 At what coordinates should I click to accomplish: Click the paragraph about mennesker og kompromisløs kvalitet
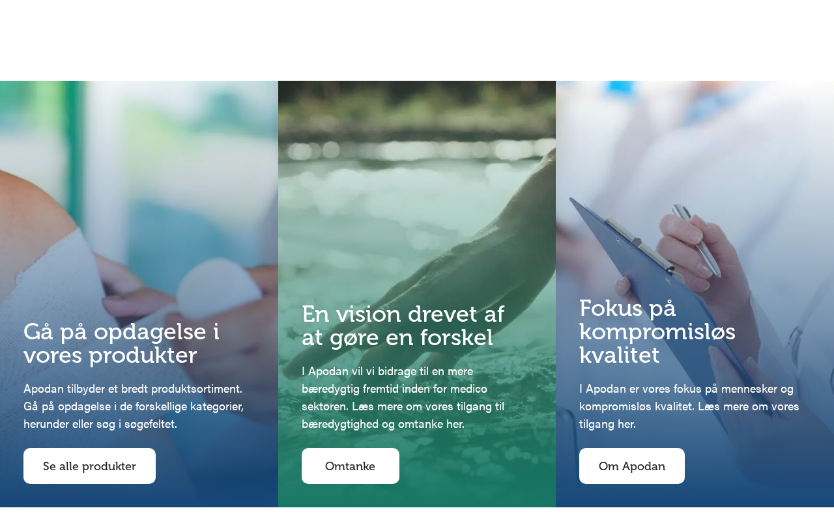tap(689, 406)
